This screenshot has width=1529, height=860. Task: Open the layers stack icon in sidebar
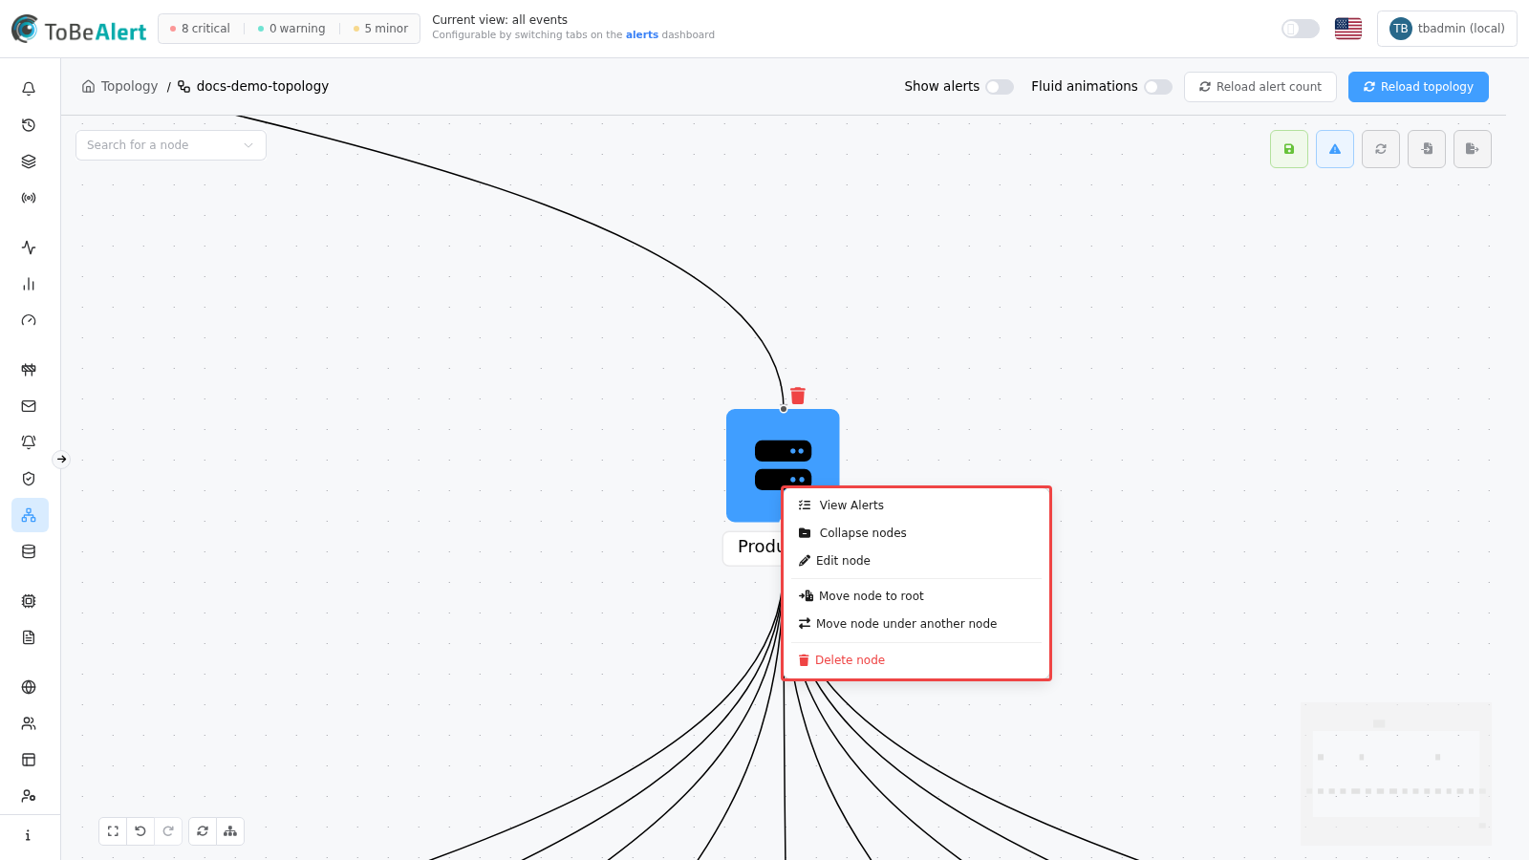click(x=29, y=161)
